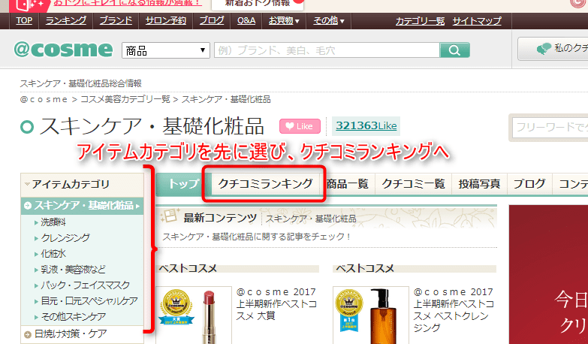Viewport: 588px width, 344px height.
Task: Click the green search magnifier button
Action: [x=454, y=50]
